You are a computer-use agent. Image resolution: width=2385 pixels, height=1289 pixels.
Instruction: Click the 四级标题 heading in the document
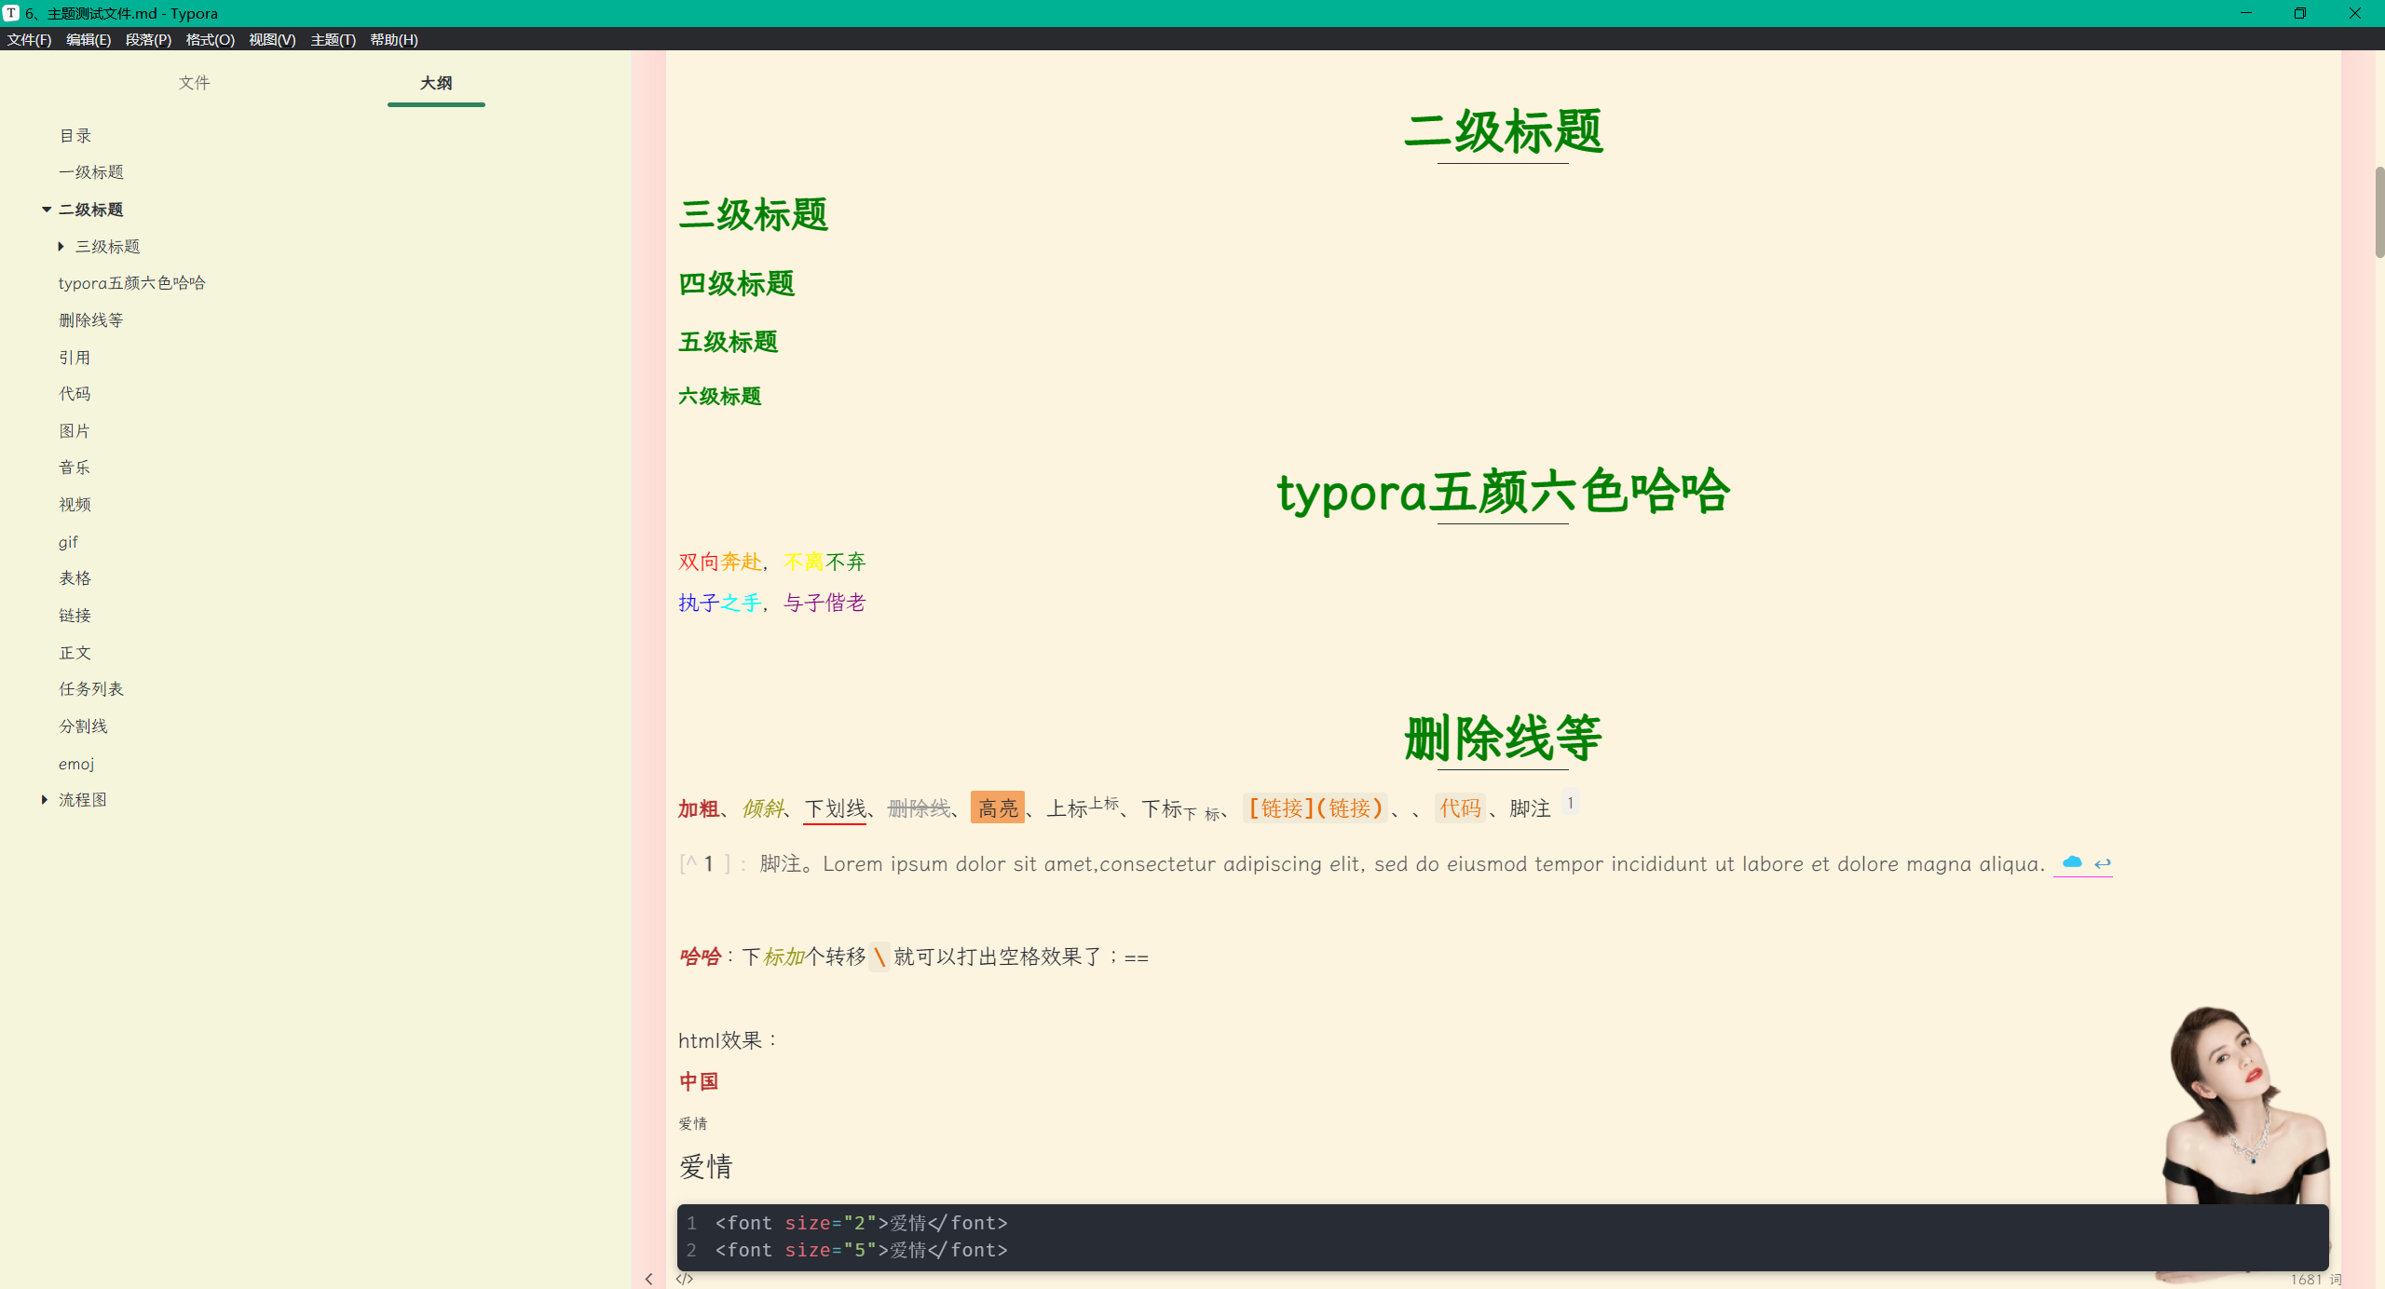point(737,283)
